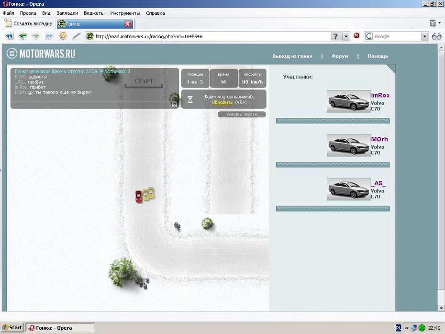Go forward with the green Forward arrow
The height and width of the screenshot is (334, 445).
pos(36,36)
